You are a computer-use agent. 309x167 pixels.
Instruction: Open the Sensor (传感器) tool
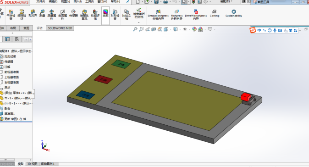click(73, 13)
